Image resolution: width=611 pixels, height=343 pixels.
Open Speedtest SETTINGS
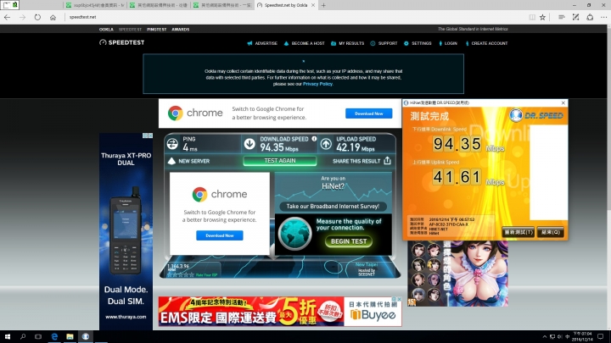pyautogui.click(x=418, y=43)
